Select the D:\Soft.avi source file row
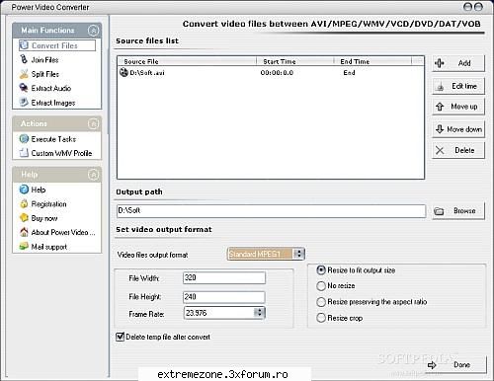Screen dimensions: 494x381 tap(271, 72)
